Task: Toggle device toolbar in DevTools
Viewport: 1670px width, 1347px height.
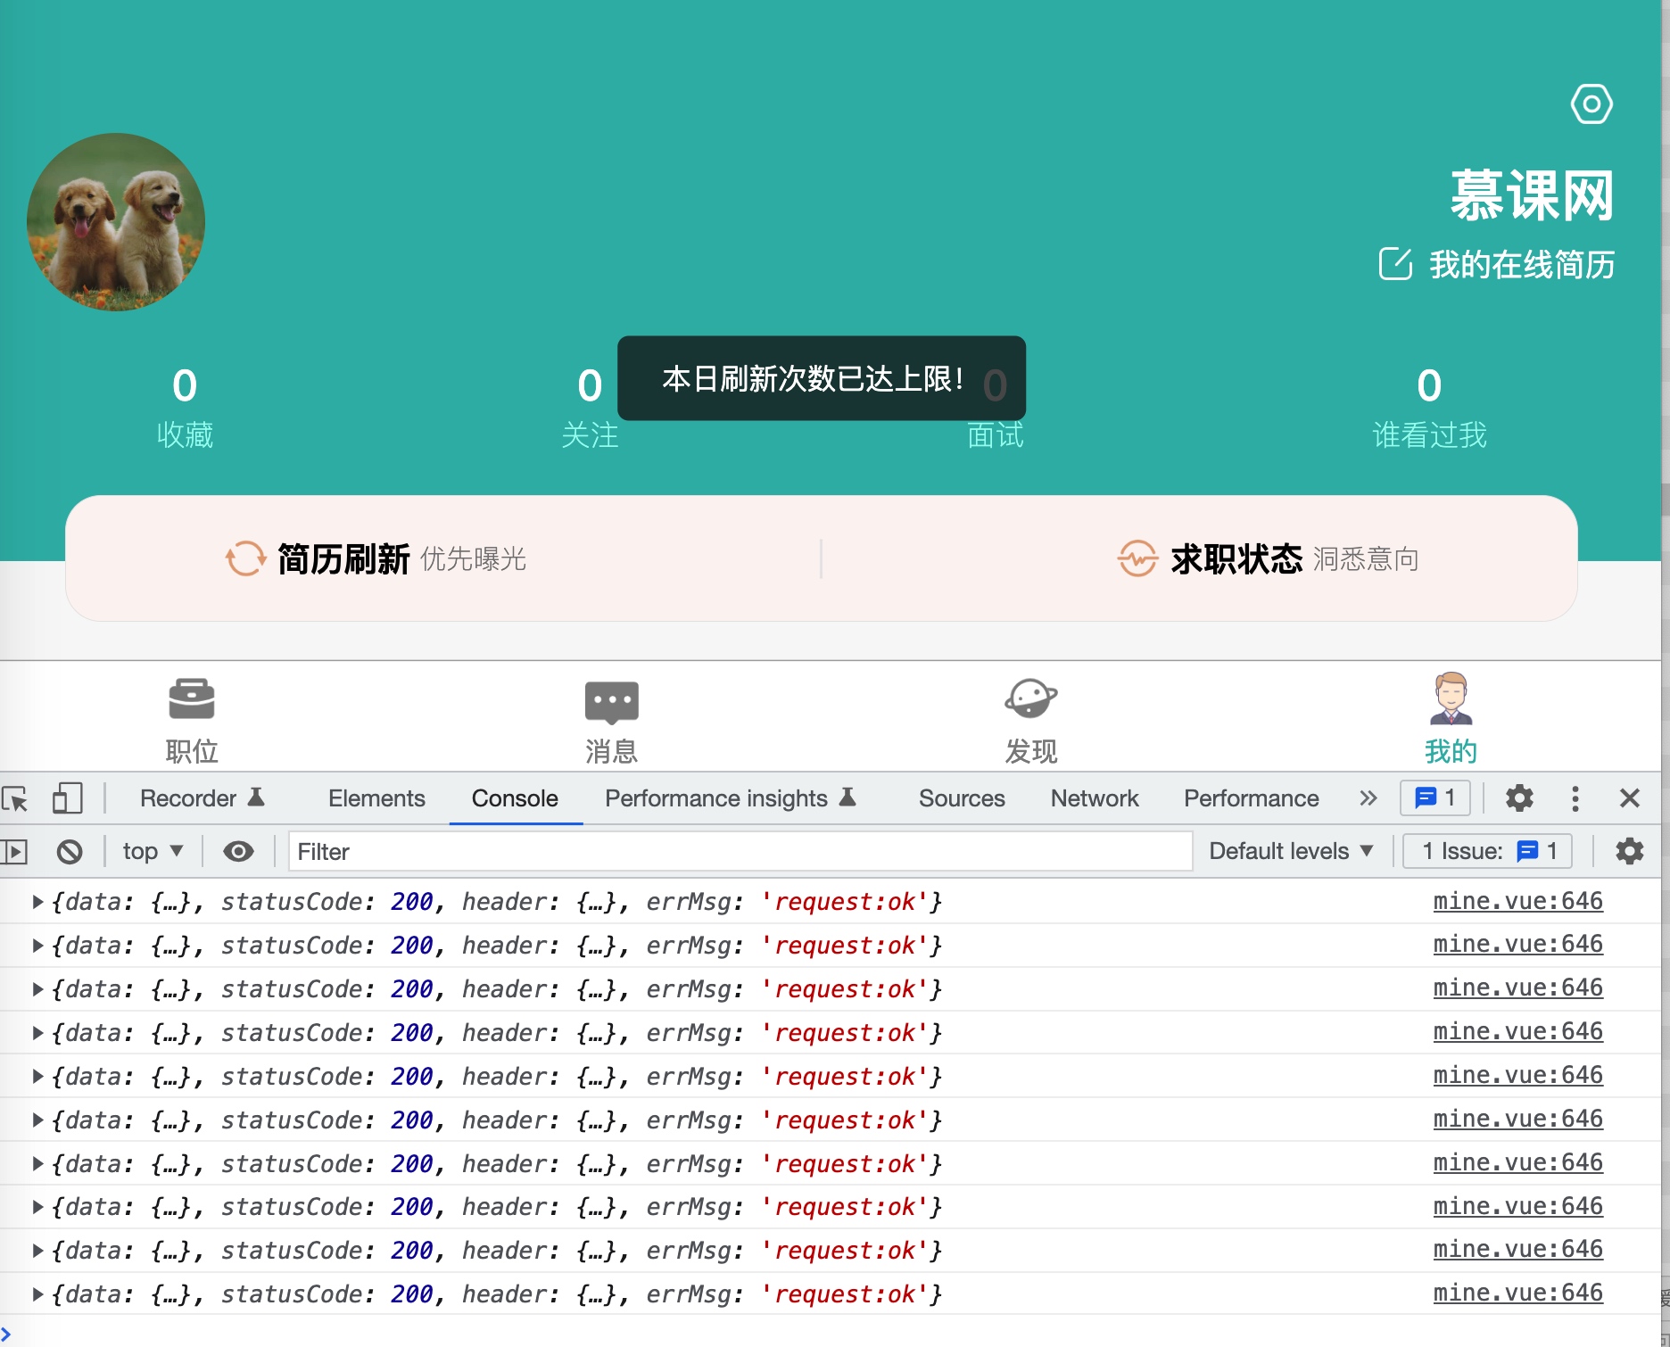Action: click(67, 798)
